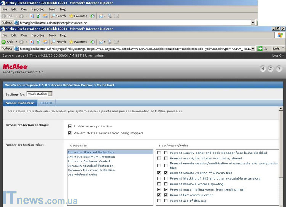The image size is (286, 207).
Task: Click the Log Off link
Action: 278,56
